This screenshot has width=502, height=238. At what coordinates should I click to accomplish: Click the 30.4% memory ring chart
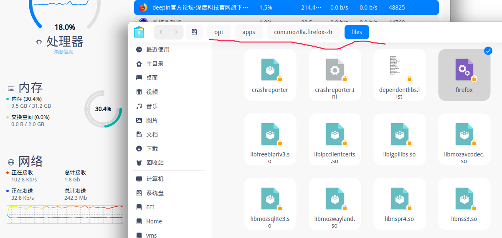[103, 109]
